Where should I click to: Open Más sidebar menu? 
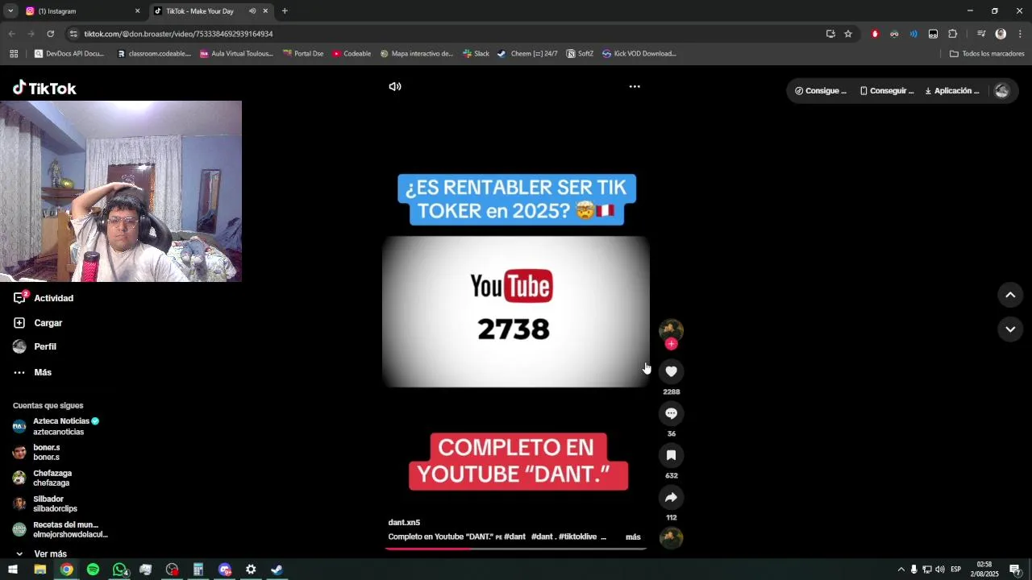point(33,372)
